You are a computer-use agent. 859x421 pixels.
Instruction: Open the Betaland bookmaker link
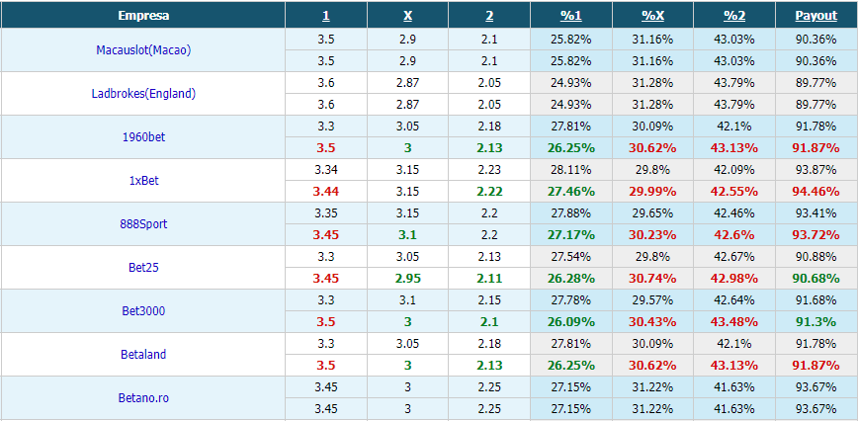(143, 354)
